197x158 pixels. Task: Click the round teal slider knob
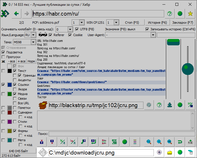click(188, 69)
